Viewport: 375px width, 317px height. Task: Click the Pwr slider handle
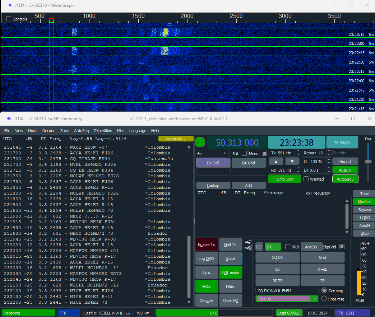pyautogui.click(x=368, y=162)
